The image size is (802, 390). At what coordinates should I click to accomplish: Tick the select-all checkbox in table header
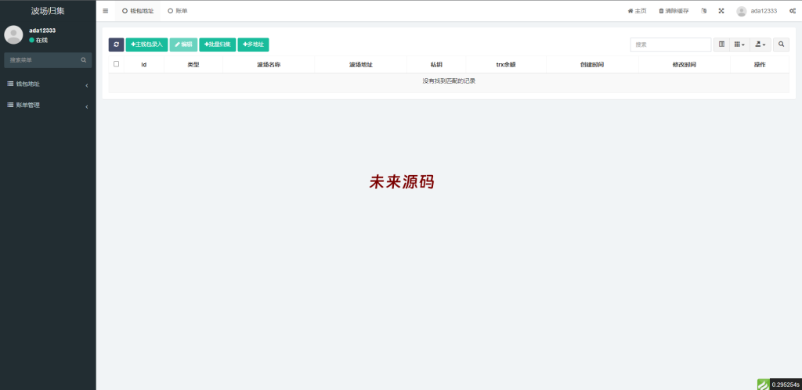click(x=116, y=64)
